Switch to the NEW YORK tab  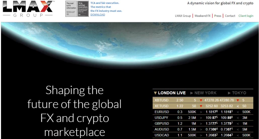203,93
